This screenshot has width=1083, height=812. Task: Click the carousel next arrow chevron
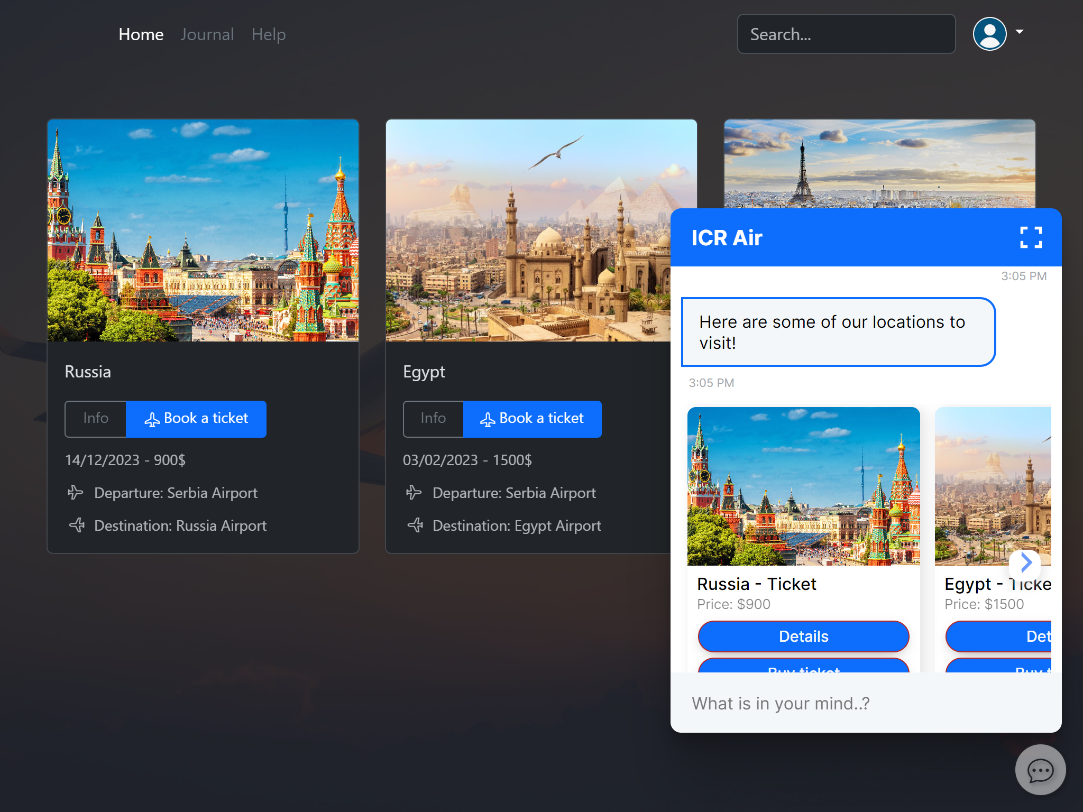pos(1026,562)
